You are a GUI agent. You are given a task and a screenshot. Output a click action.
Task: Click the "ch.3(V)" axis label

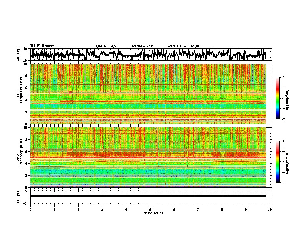pyautogui.click(x=18, y=197)
